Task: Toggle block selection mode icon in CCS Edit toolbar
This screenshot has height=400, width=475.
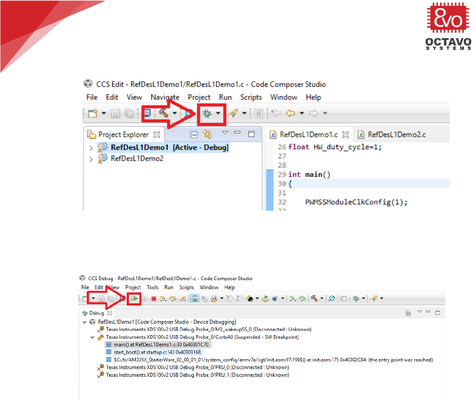Action: [x=259, y=114]
